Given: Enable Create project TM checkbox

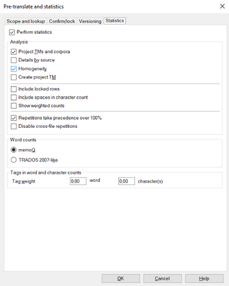Looking at the screenshot, I should (14, 77).
